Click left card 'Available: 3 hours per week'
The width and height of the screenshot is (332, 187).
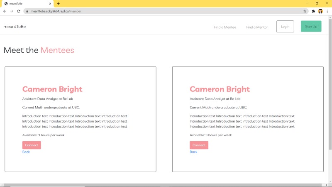[x=44, y=135]
